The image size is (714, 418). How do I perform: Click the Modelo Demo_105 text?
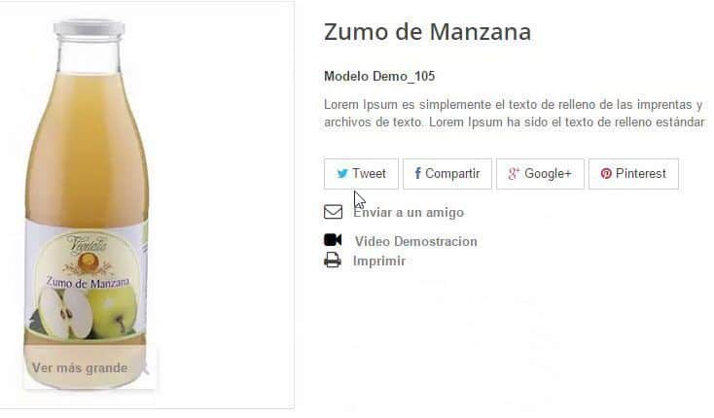(x=379, y=76)
